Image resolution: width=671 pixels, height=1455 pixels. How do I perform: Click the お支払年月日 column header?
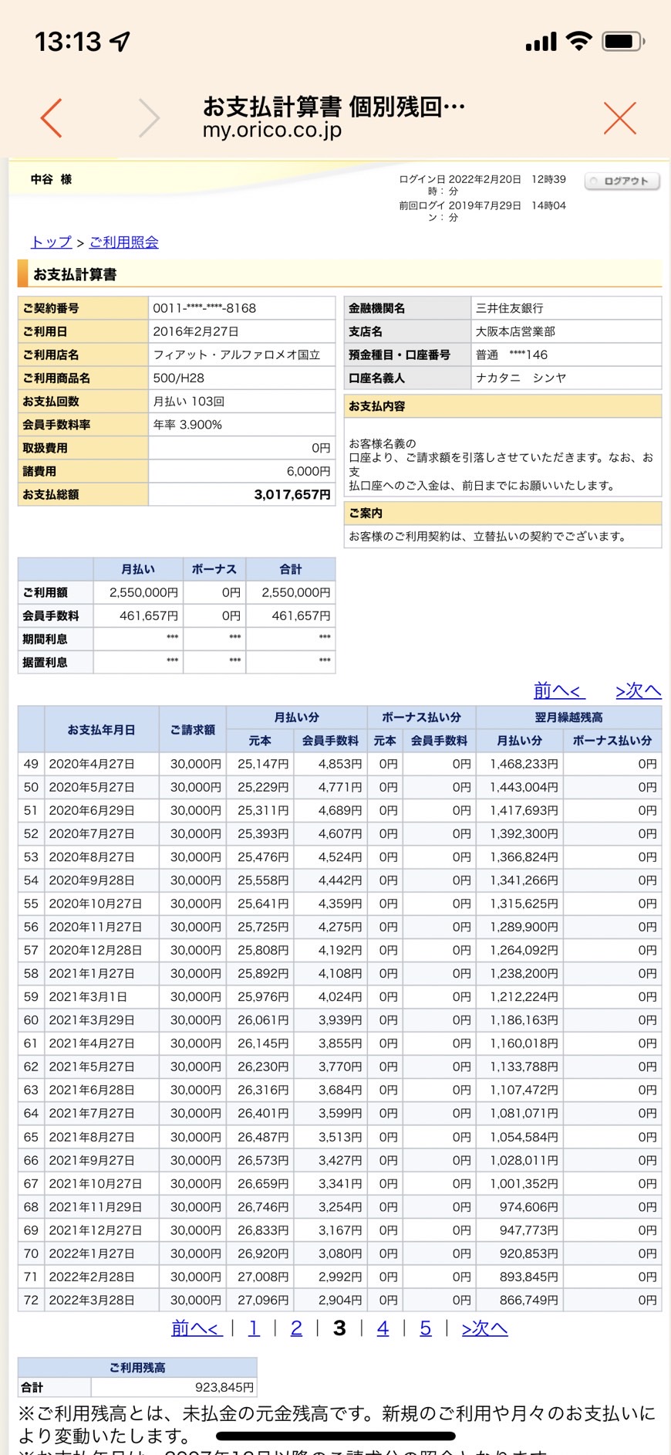point(102,729)
